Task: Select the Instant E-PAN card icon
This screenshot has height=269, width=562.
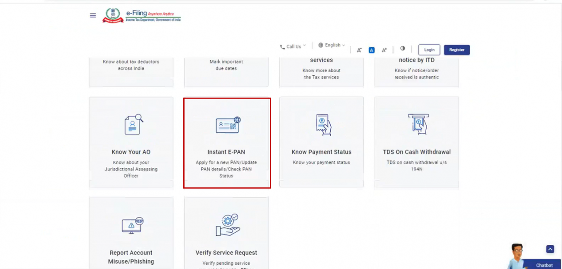Action: 227,125
